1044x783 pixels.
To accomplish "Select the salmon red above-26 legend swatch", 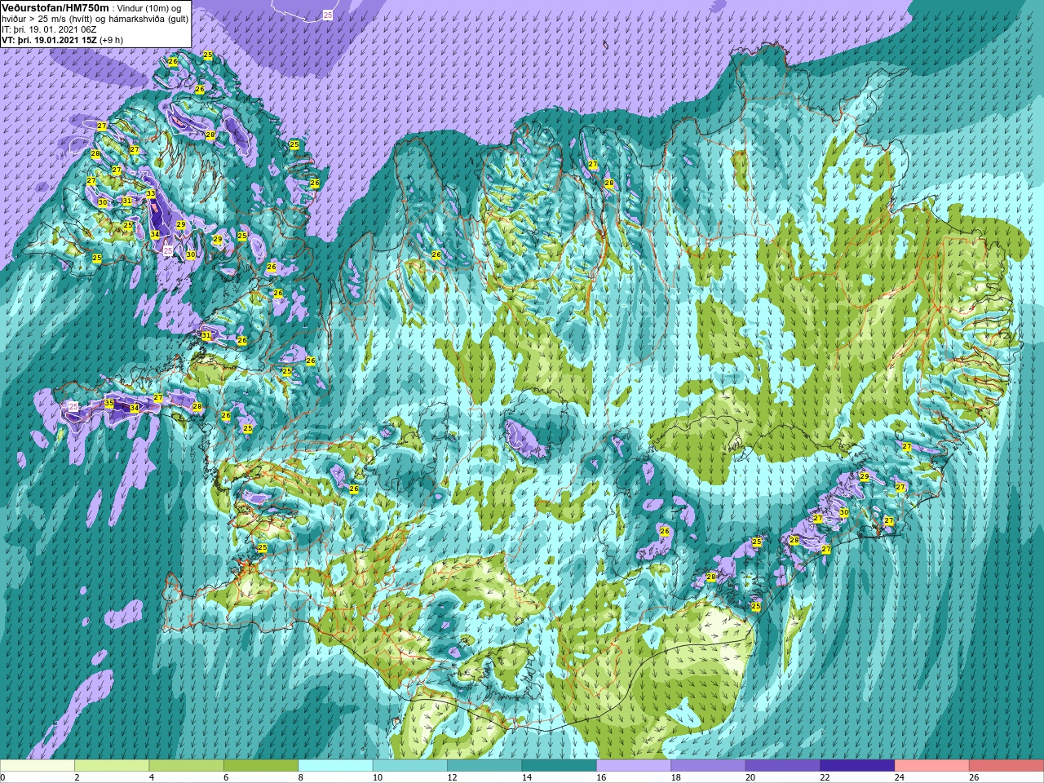I will click(x=1006, y=766).
